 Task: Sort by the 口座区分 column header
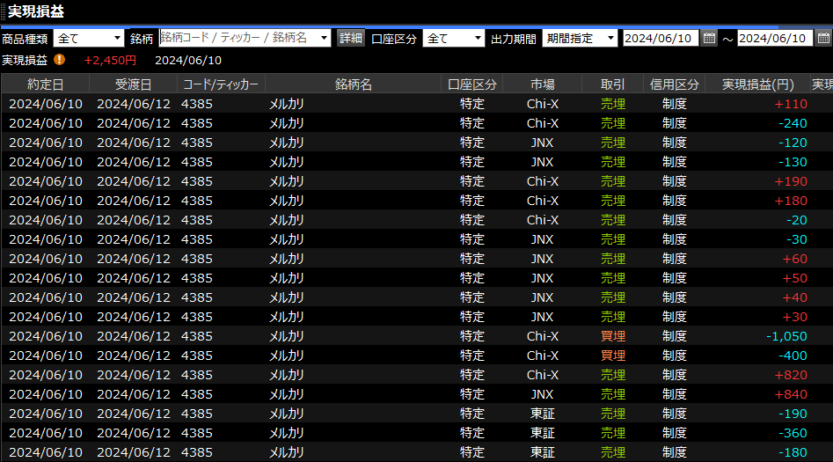click(x=471, y=84)
